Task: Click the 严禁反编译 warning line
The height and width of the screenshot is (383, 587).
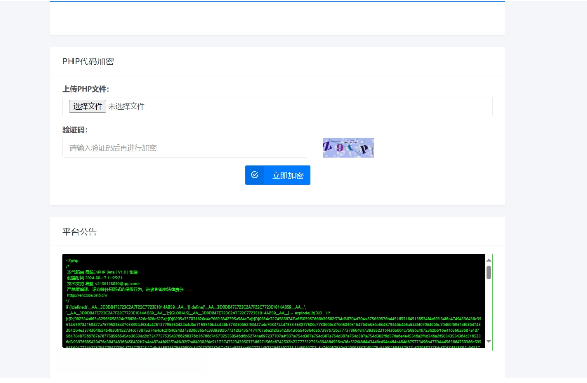Action: tap(125, 290)
